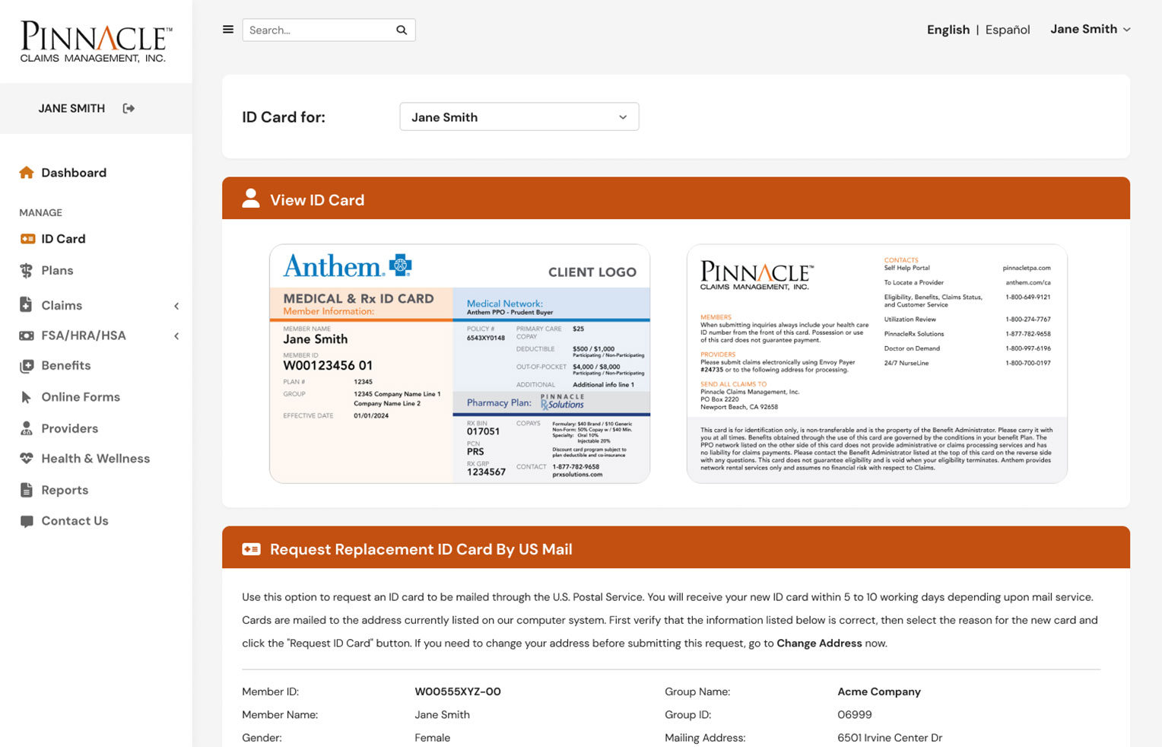Click the View ID Card heading text
This screenshot has width=1162, height=747.
click(x=317, y=200)
